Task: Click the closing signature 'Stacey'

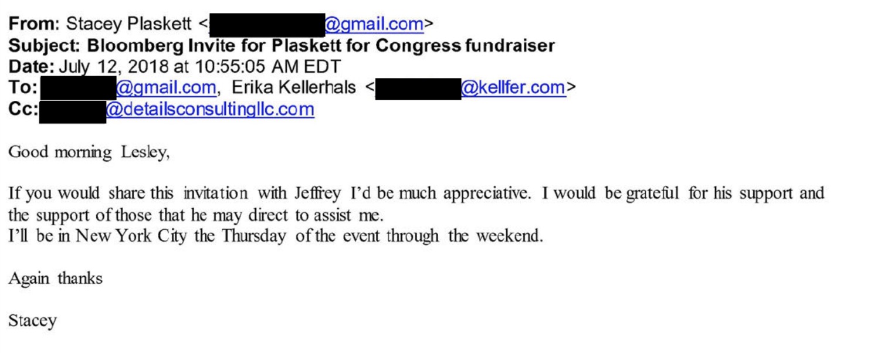Action: tap(33, 321)
